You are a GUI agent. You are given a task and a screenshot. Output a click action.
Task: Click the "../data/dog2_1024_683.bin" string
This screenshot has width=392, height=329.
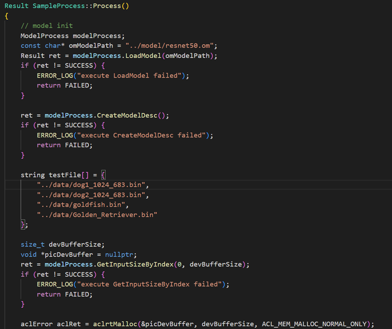[x=91, y=195]
